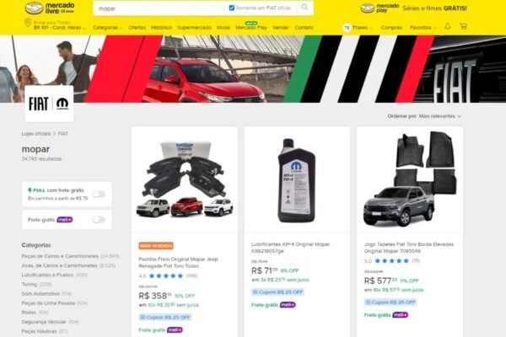Click the location pin icon
Screen dimensions: 506x337
click(x=28, y=24)
